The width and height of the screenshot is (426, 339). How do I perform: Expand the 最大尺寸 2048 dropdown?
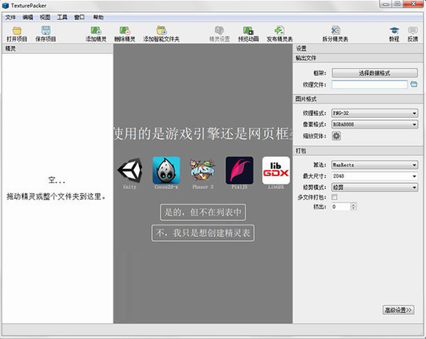tap(374, 176)
